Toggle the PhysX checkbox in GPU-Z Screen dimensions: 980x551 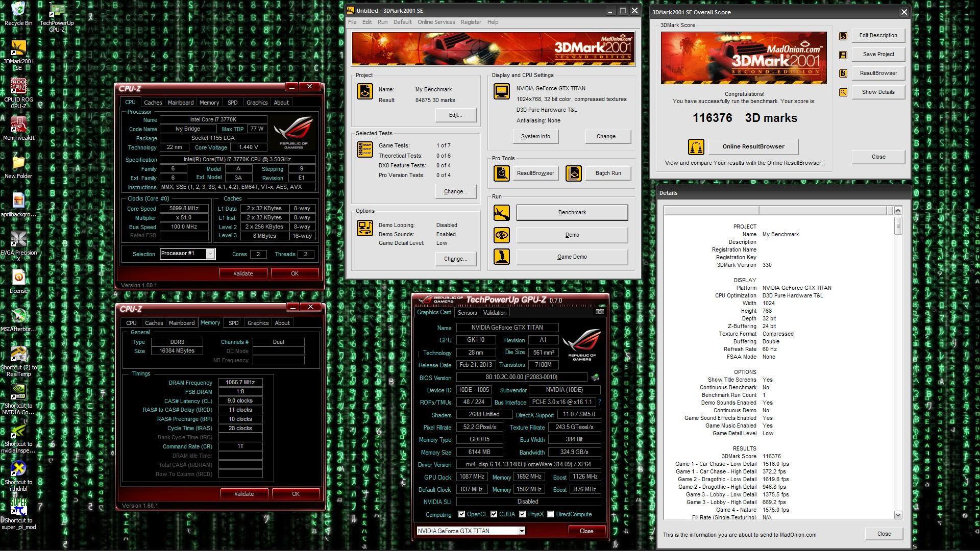click(x=522, y=514)
